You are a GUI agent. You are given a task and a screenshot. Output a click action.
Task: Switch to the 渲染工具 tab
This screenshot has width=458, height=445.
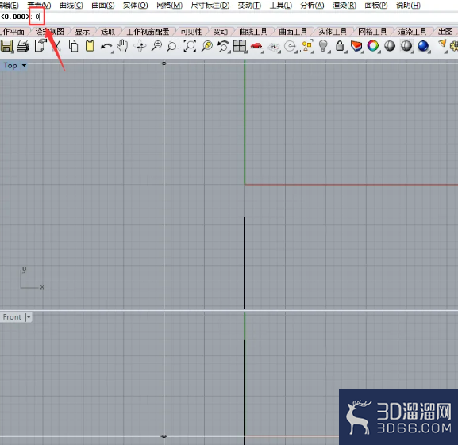coord(412,32)
